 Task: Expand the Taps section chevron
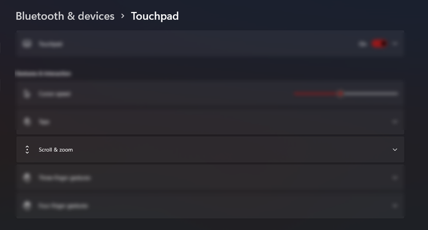tap(395, 122)
